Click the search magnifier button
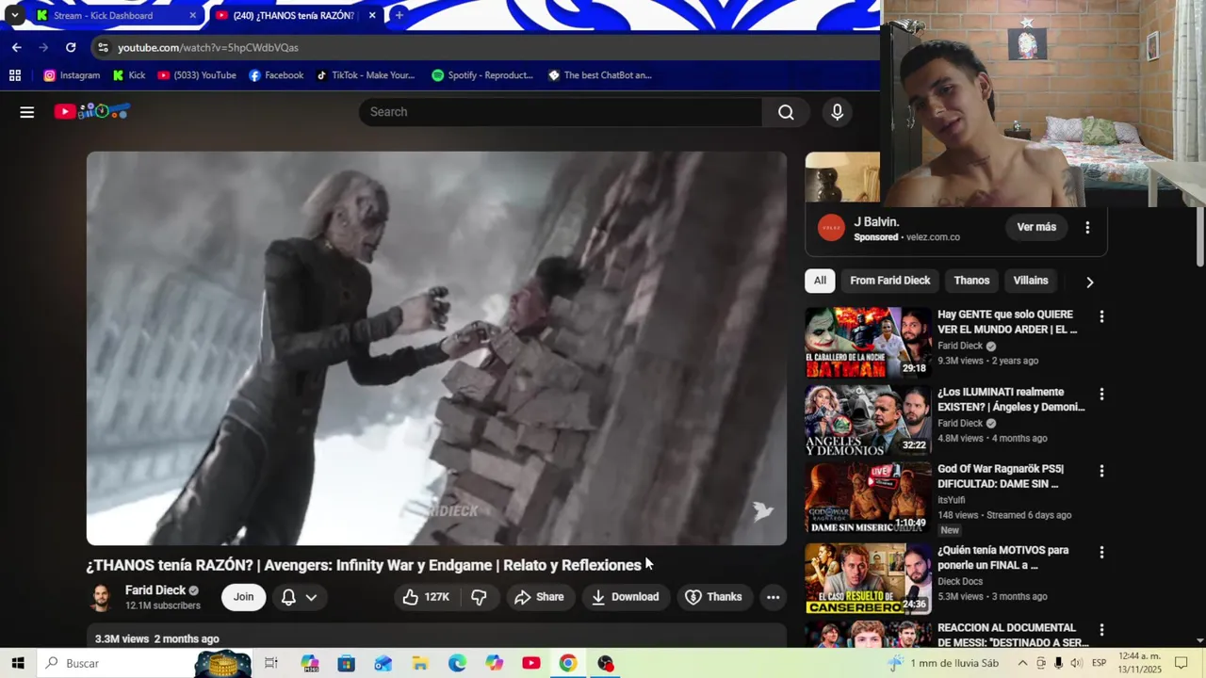Screen dimensions: 1206x678 point(786,112)
